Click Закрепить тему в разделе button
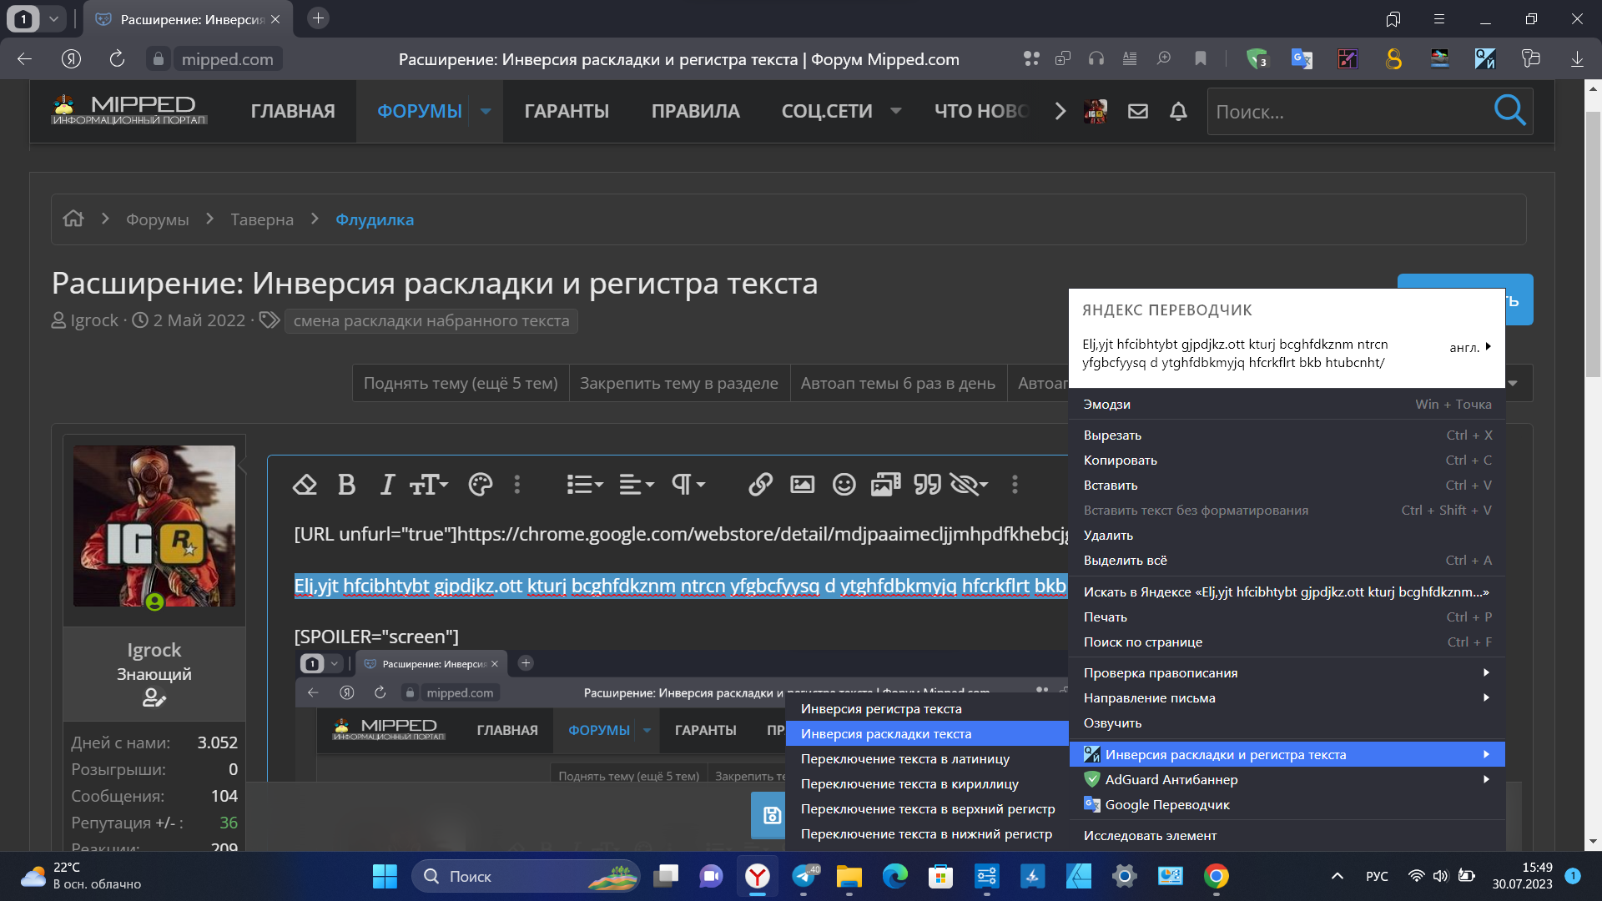 coord(679,383)
